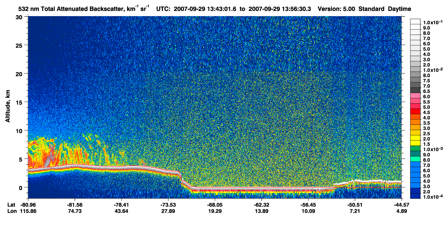Click longitude value '10.09'

308,211
